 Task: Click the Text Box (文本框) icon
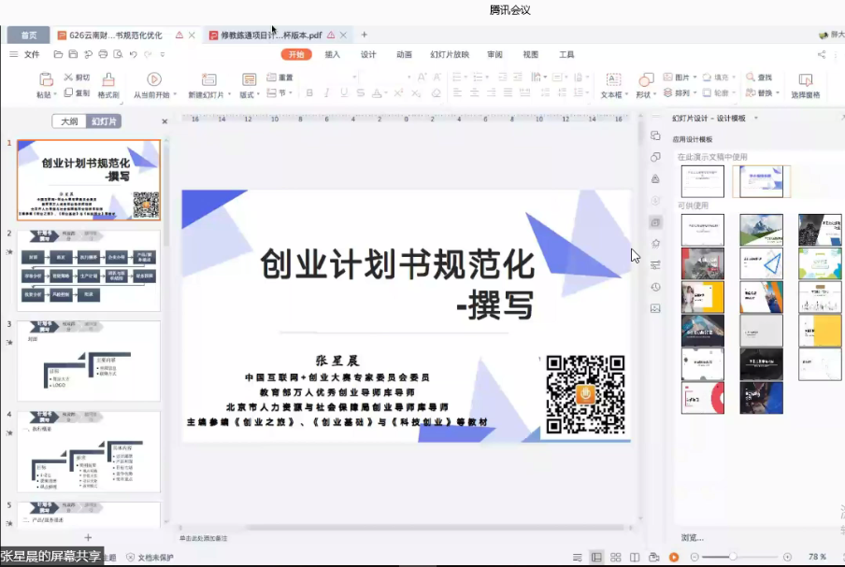[612, 80]
